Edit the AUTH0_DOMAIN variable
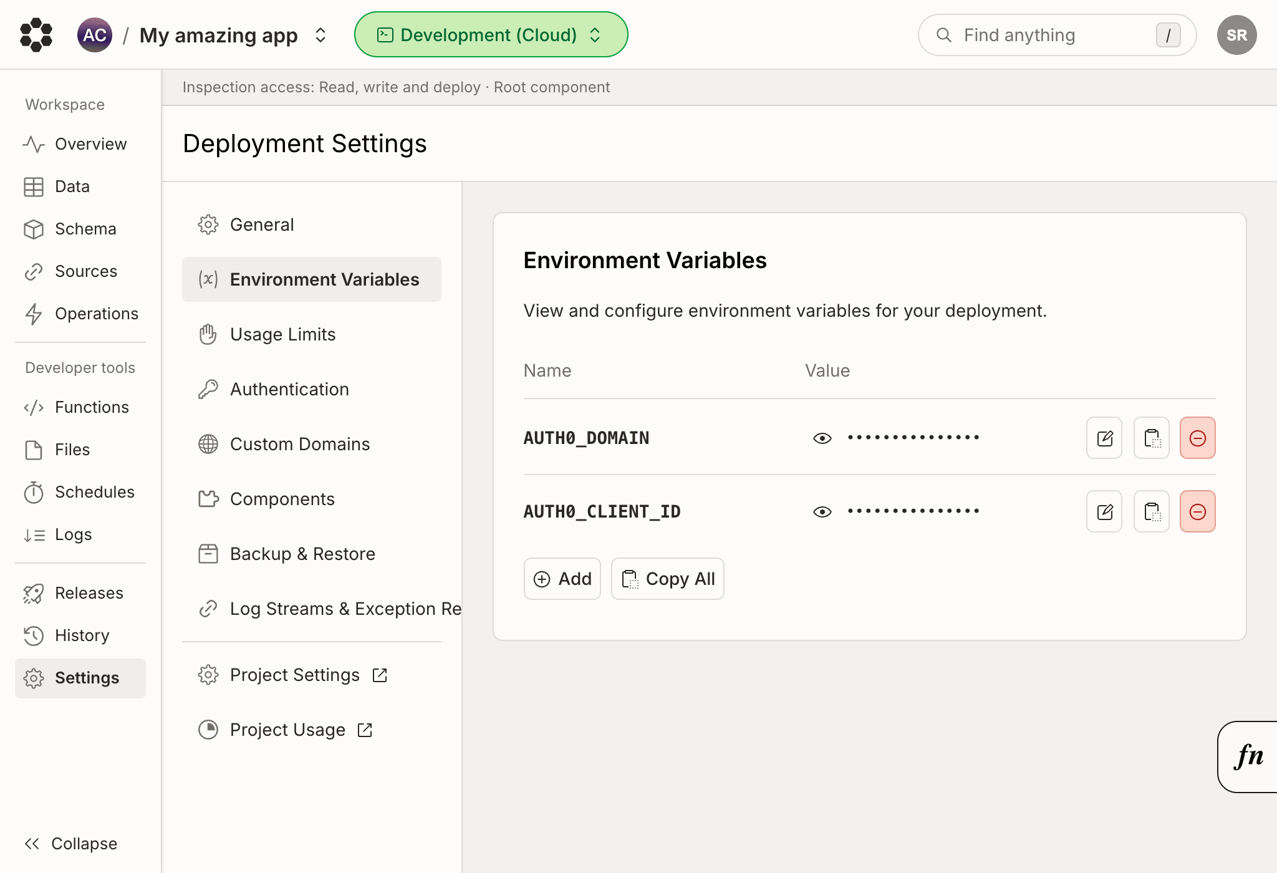The image size is (1277, 873). coord(1104,438)
